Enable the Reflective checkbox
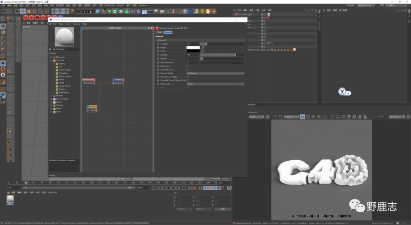411x225 pixels. click(188, 66)
